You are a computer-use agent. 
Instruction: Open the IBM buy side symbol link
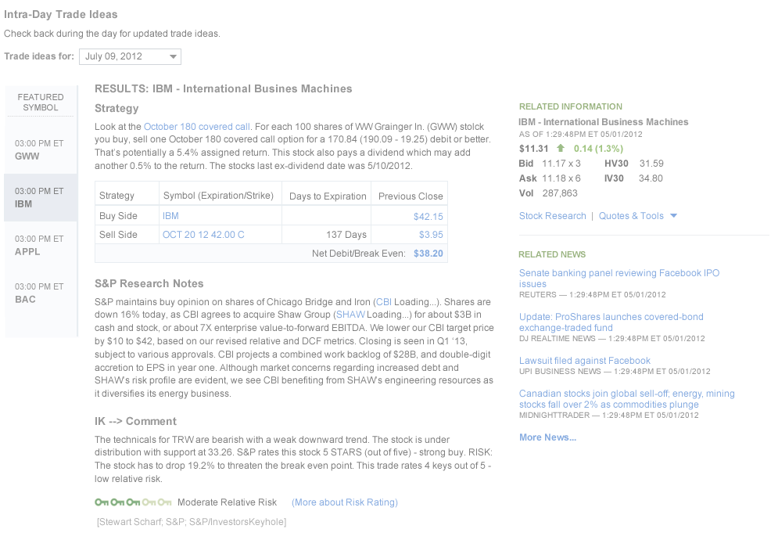(170, 216)
